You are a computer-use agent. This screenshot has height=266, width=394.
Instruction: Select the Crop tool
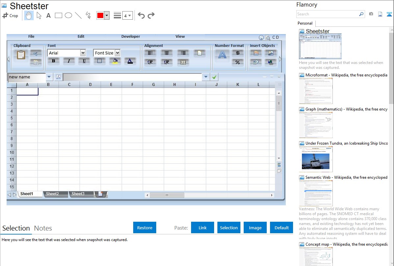[x=10, y=15]
